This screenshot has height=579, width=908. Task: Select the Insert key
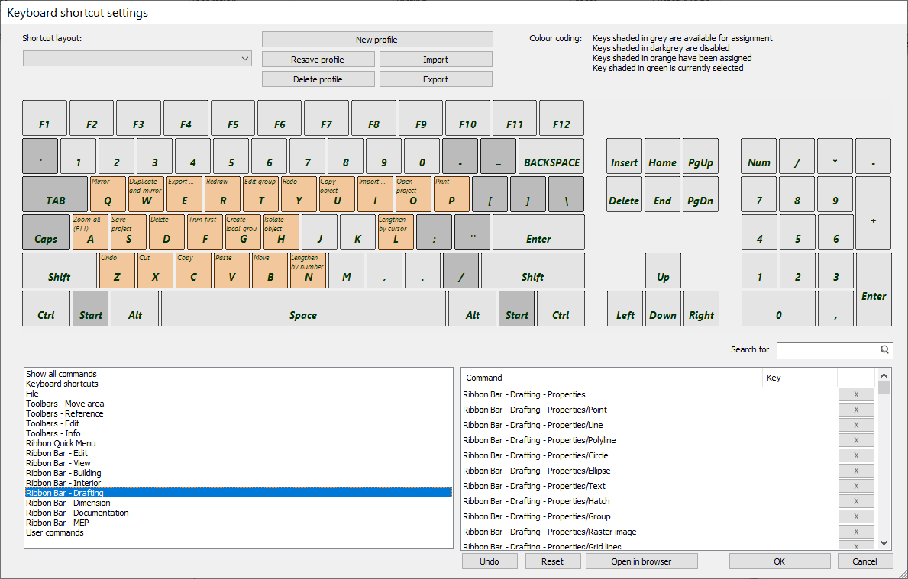tap(624, 156)
